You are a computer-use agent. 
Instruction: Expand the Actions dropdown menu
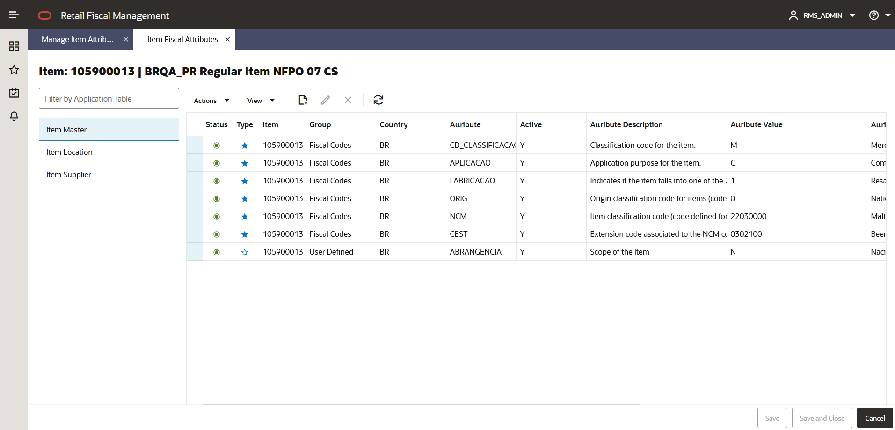click(212, 101)
